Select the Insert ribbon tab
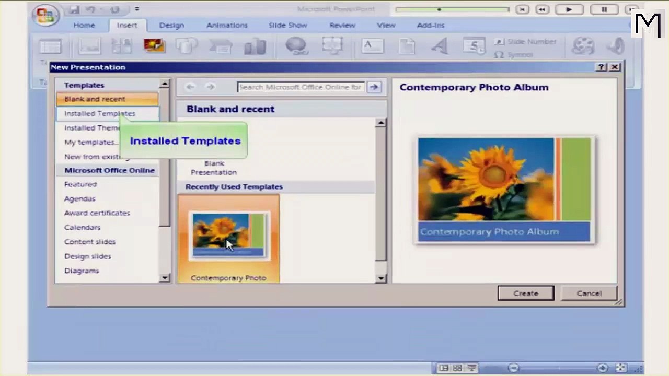The width and height of the screenshot is (669, 376). (127, 25)
